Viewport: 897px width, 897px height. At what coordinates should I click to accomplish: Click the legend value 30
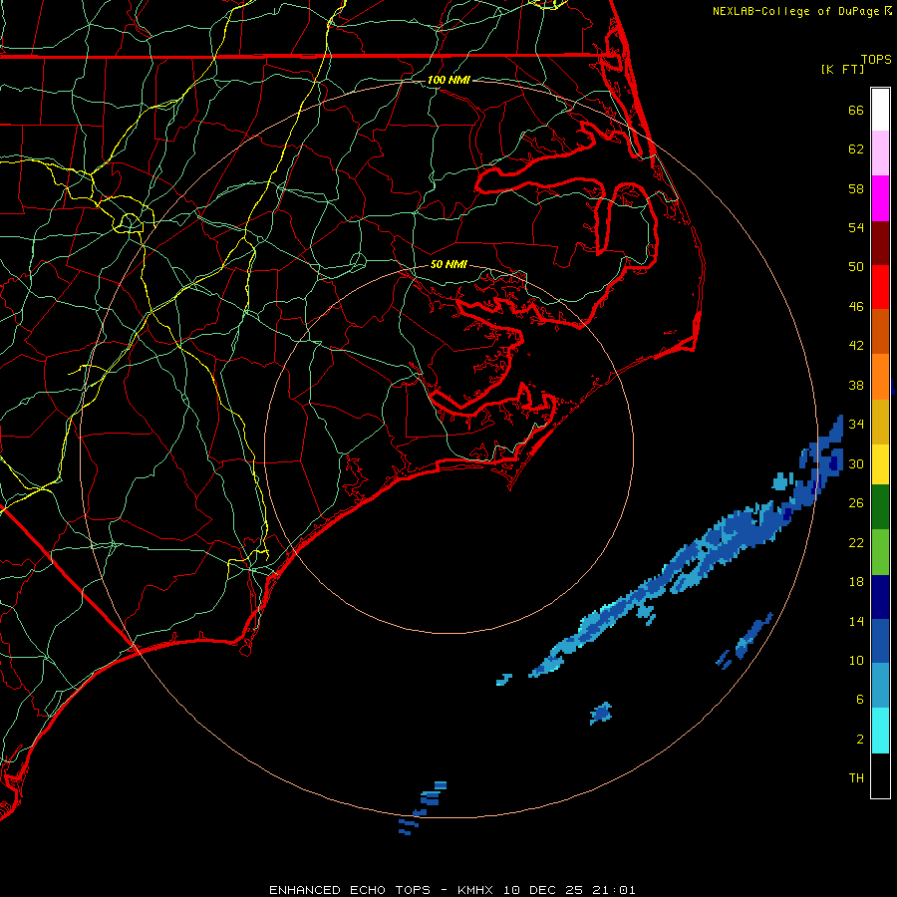[856, 463]
